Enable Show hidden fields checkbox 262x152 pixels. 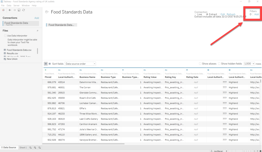pyautogui.click(x=219, y=64)
